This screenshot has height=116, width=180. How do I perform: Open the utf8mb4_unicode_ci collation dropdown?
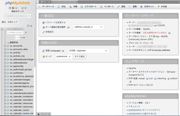coord(89,27)
